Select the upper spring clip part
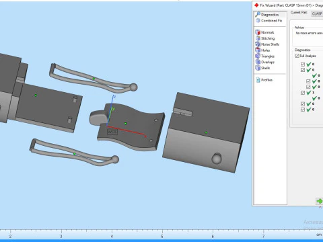The width and height of the screenshot is (323, 242). pos(93,78)
